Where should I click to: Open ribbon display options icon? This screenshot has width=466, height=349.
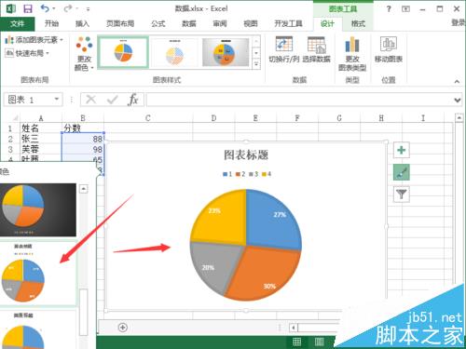[x=405, y=9]
